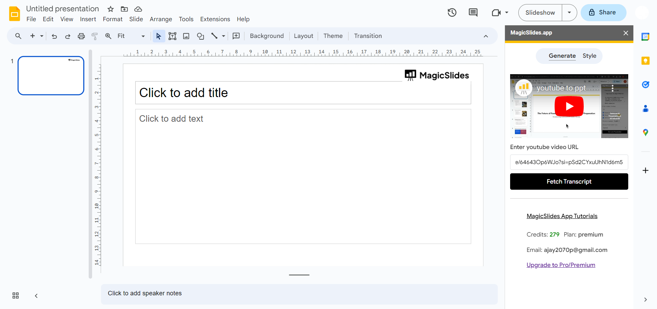Screen dimensions: 657x309
Task: Open the Arrange menu
Action: pyautogui.click(x=161, y=19)
